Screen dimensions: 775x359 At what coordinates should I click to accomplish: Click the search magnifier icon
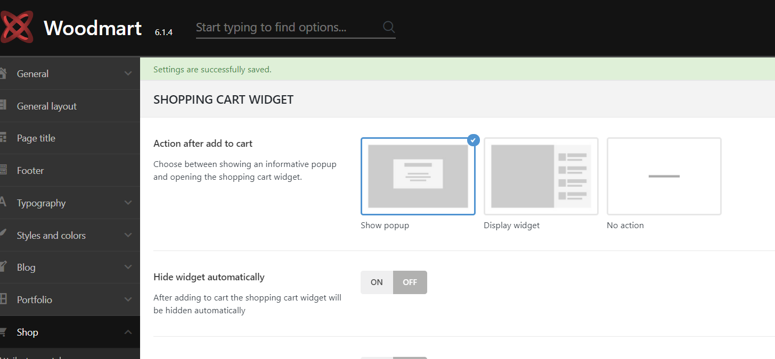click(389, 27)
